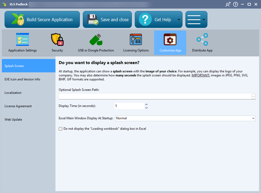The height and width of the screenshot is (193, 261).
Task: Open the Distribute App section
Action: tap(202, 43)
